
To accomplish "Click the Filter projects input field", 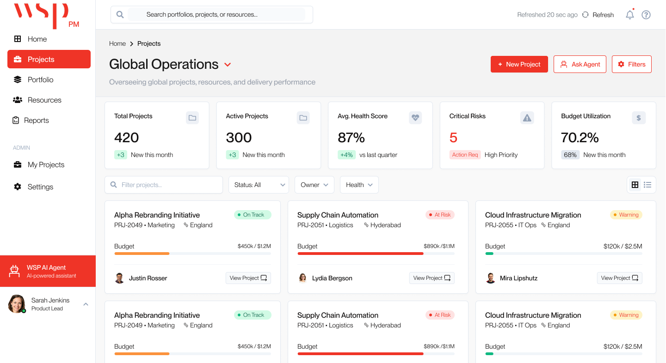I will click(x=164, y=185).
